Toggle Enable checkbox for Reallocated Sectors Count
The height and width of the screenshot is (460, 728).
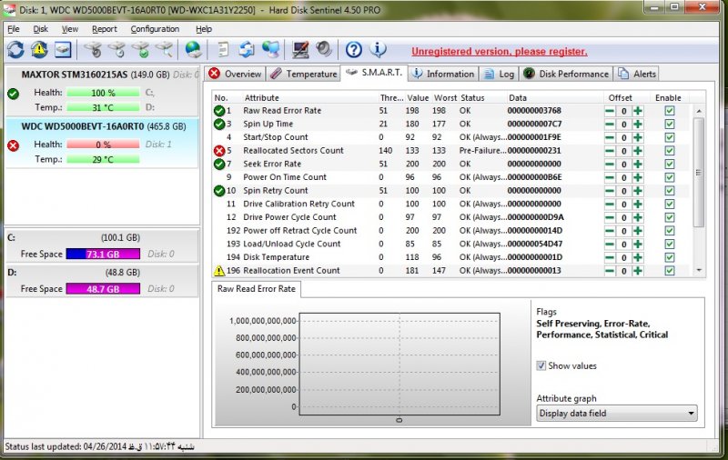coord(669,151)
